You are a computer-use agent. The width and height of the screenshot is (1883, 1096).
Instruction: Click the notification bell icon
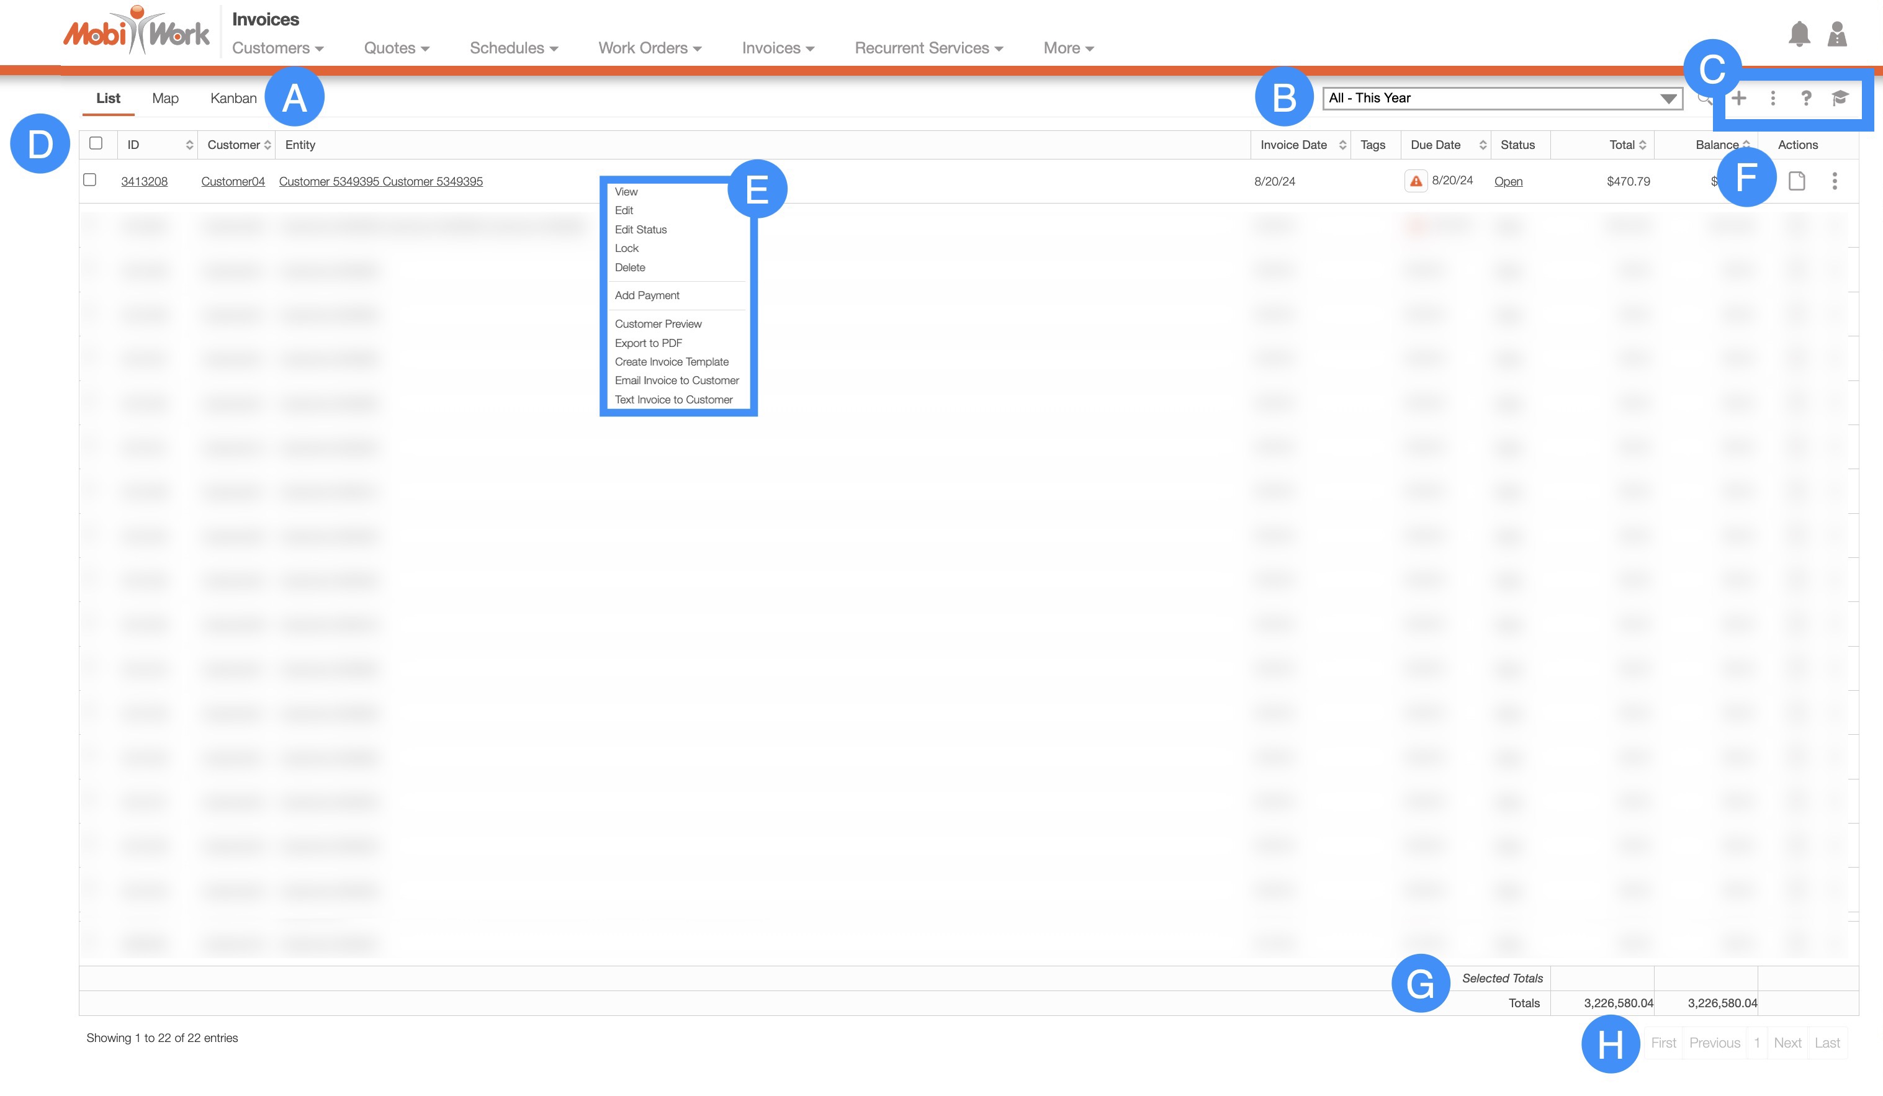pos(1799,34)
